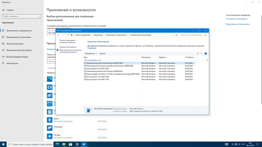262x147 pixels.
Task: Open Microsoft Store from taskbar
Action: pos(70,144)
